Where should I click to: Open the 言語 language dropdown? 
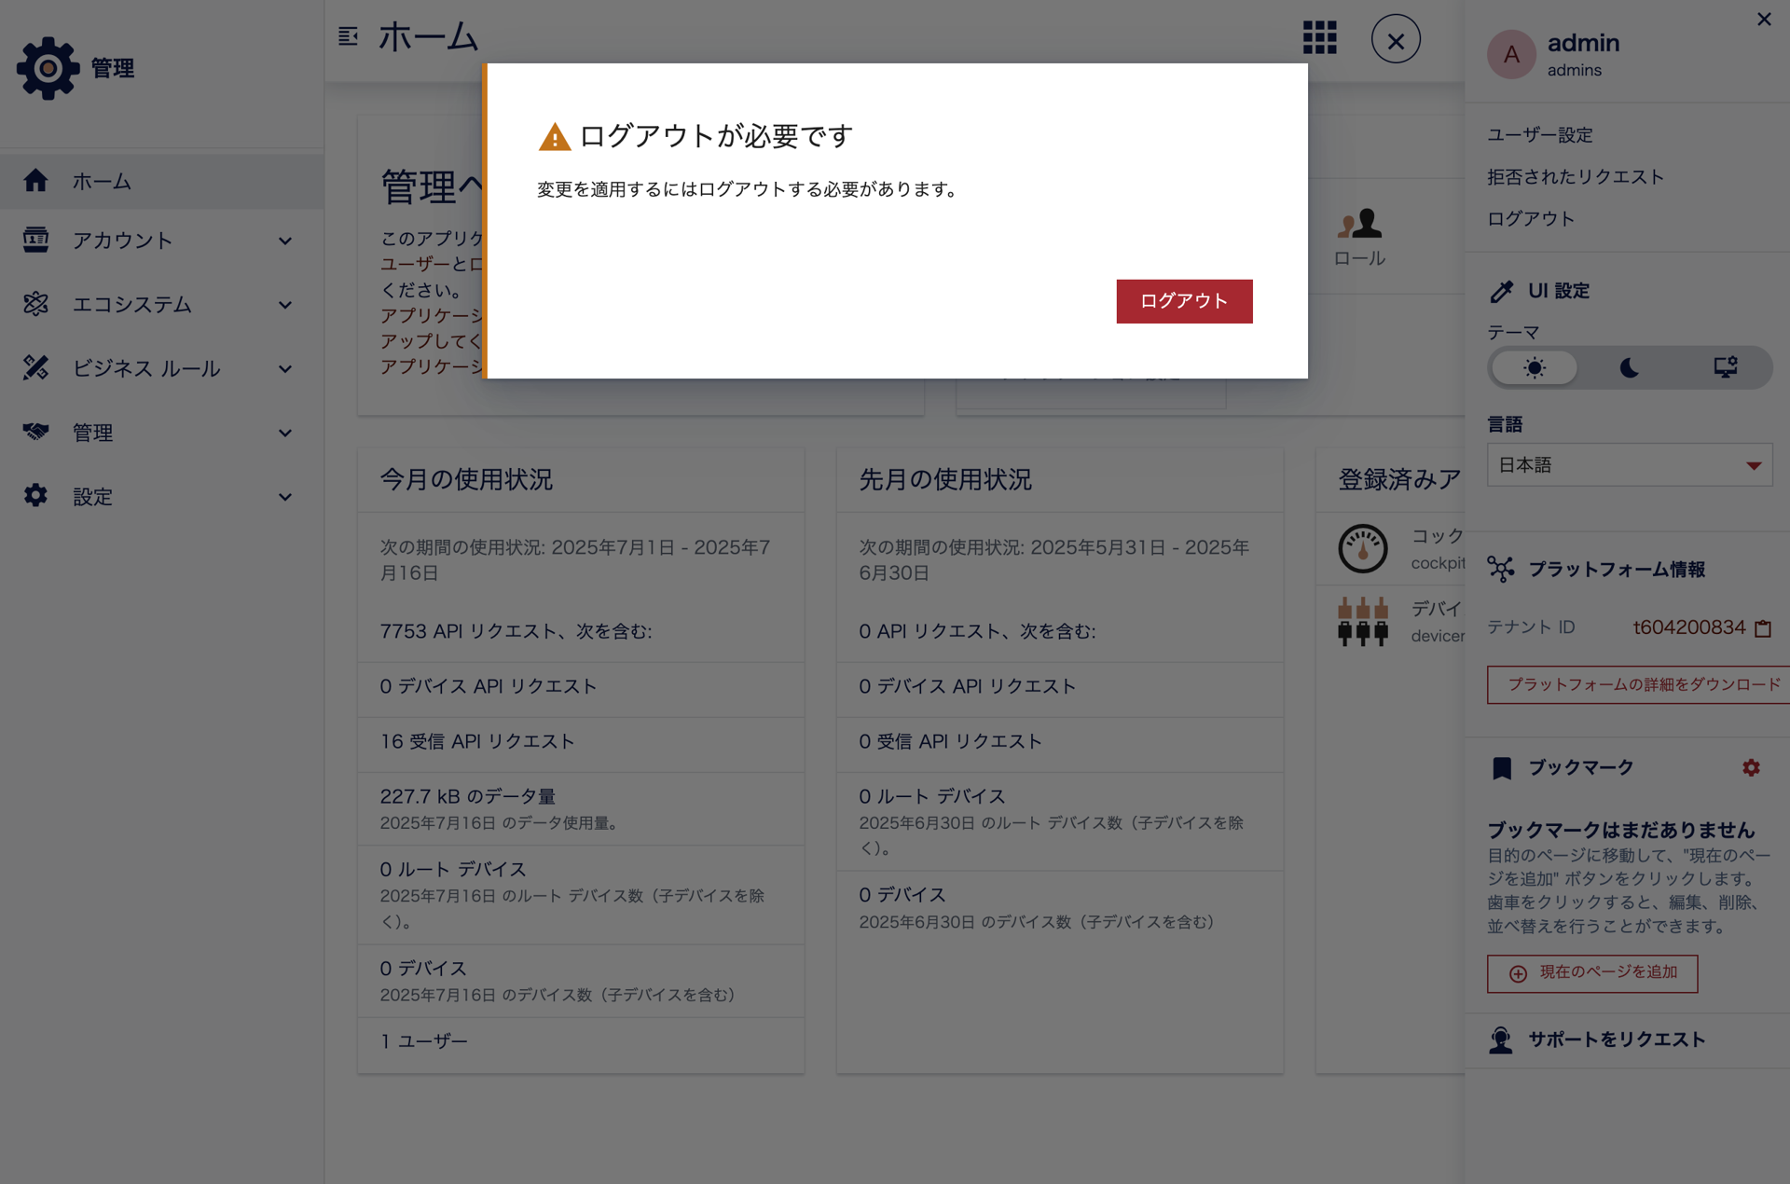(x=1629, y=464)
